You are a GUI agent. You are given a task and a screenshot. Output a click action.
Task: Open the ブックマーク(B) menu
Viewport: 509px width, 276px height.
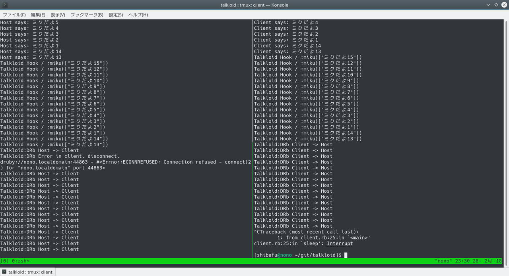(87, 15)
